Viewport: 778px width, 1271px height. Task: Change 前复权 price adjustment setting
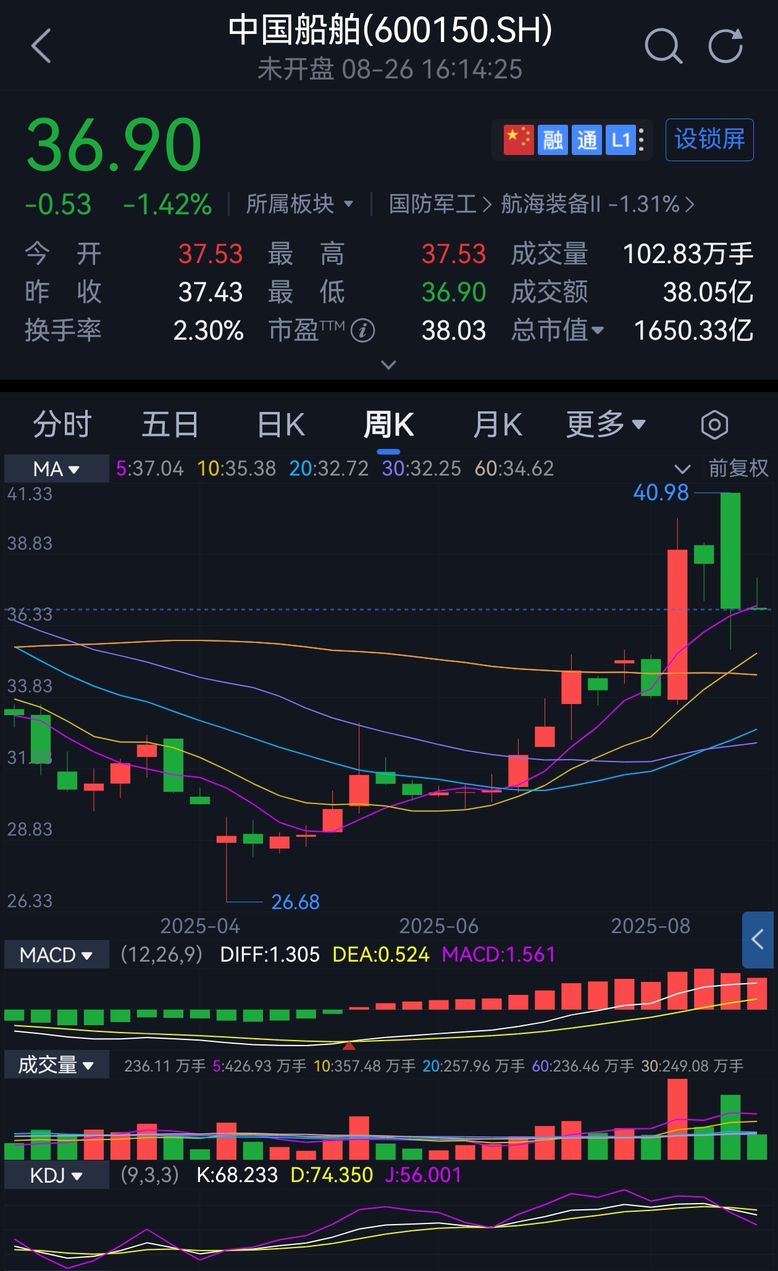point(738,469)
